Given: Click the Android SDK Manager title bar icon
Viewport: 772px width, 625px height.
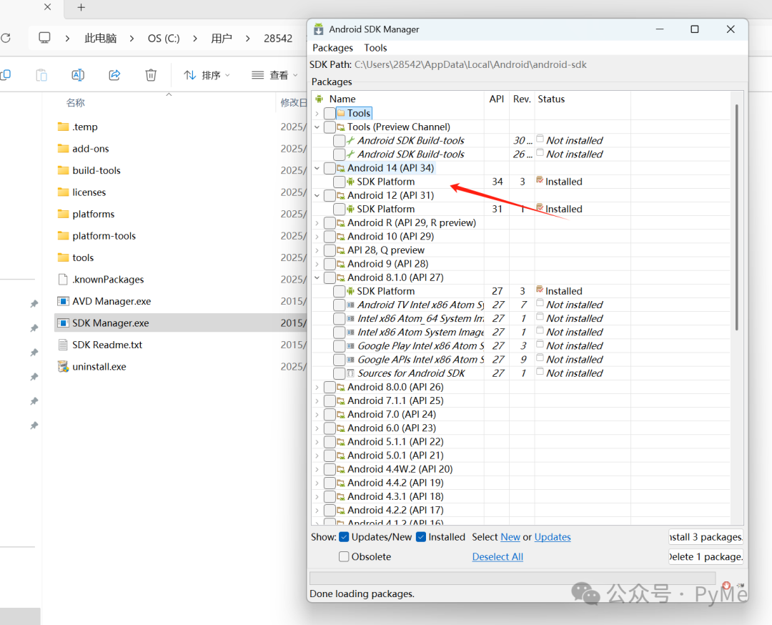Looking at the screenshot, I should 319,29.
